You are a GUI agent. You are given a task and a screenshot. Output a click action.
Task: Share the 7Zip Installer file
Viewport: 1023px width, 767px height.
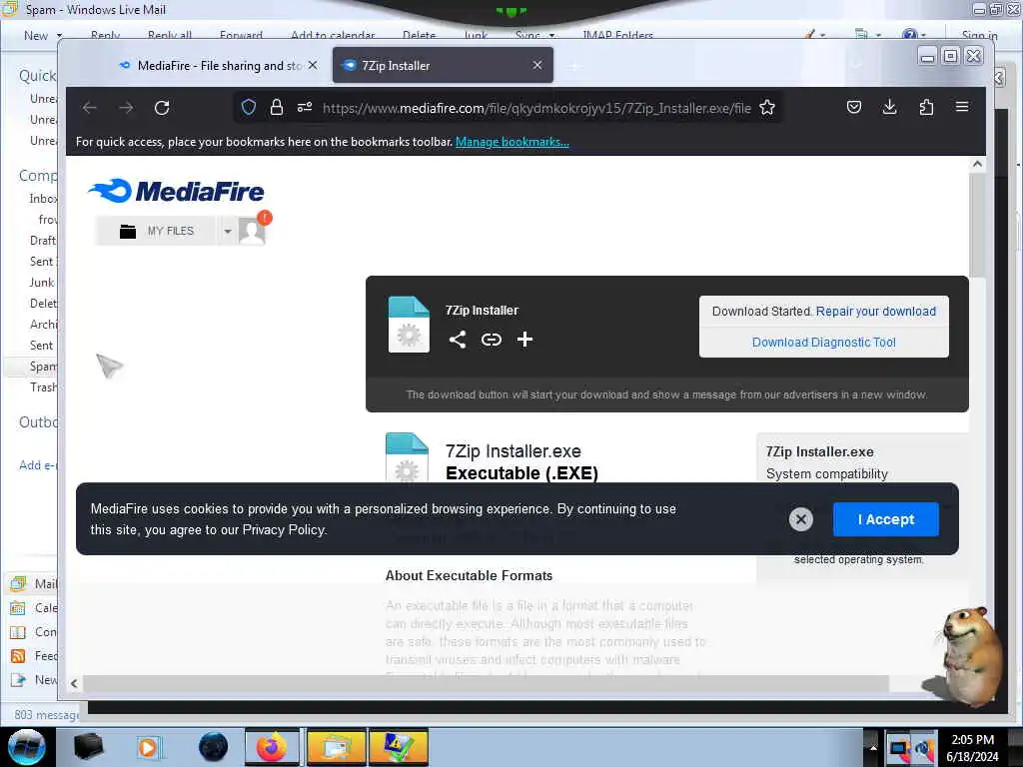[458, 340]
